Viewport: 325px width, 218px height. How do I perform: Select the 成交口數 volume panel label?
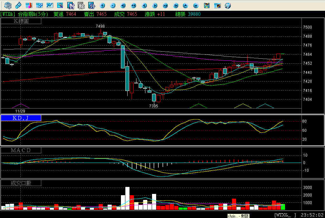21,183
